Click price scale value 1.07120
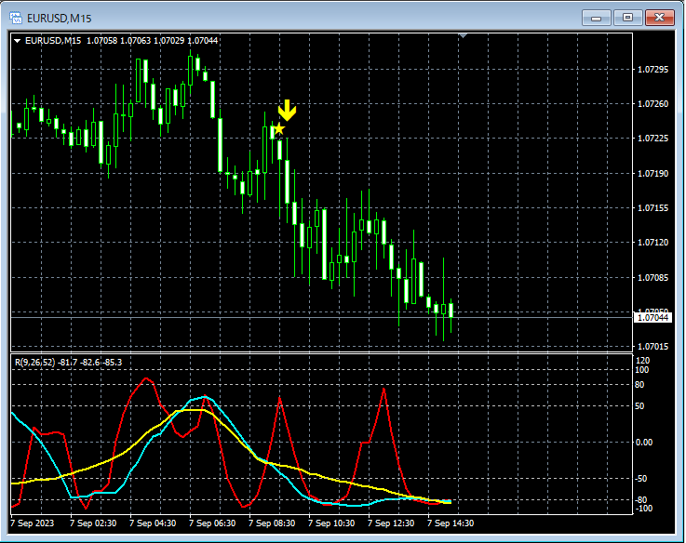Screen dimensions: 686x543 tap(652, 242)
